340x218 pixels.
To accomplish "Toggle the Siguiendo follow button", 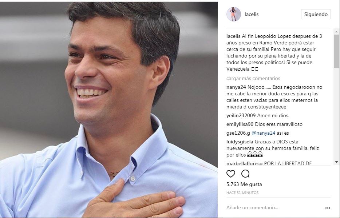I will click(x=316, y=14).
